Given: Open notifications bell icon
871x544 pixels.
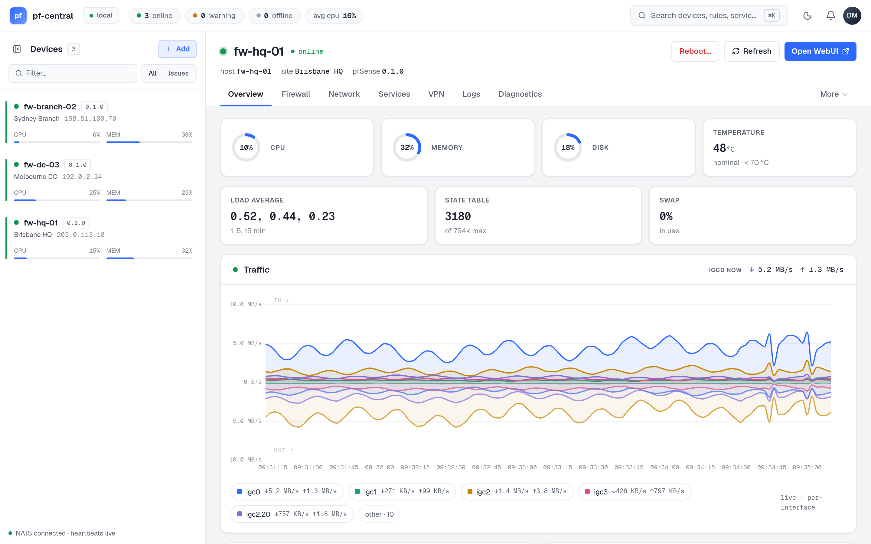Looking at the screenshot, I should click(x=830, y=15).
